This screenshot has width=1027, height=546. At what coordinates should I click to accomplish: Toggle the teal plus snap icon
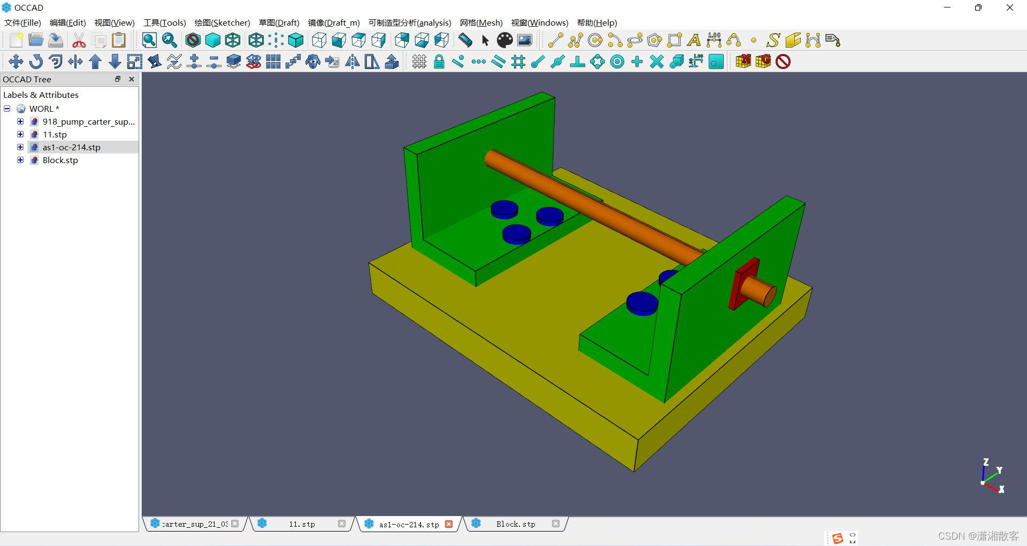(x=637, y=61)
